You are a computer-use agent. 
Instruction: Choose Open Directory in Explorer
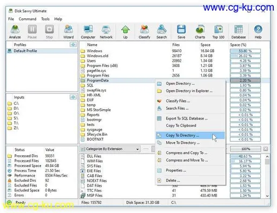190,91
